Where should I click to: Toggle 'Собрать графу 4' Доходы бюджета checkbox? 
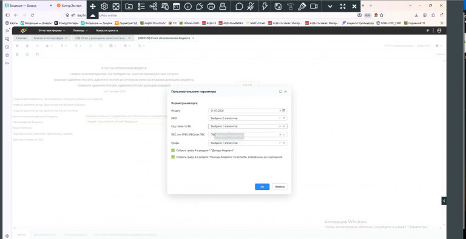point(173,150)
